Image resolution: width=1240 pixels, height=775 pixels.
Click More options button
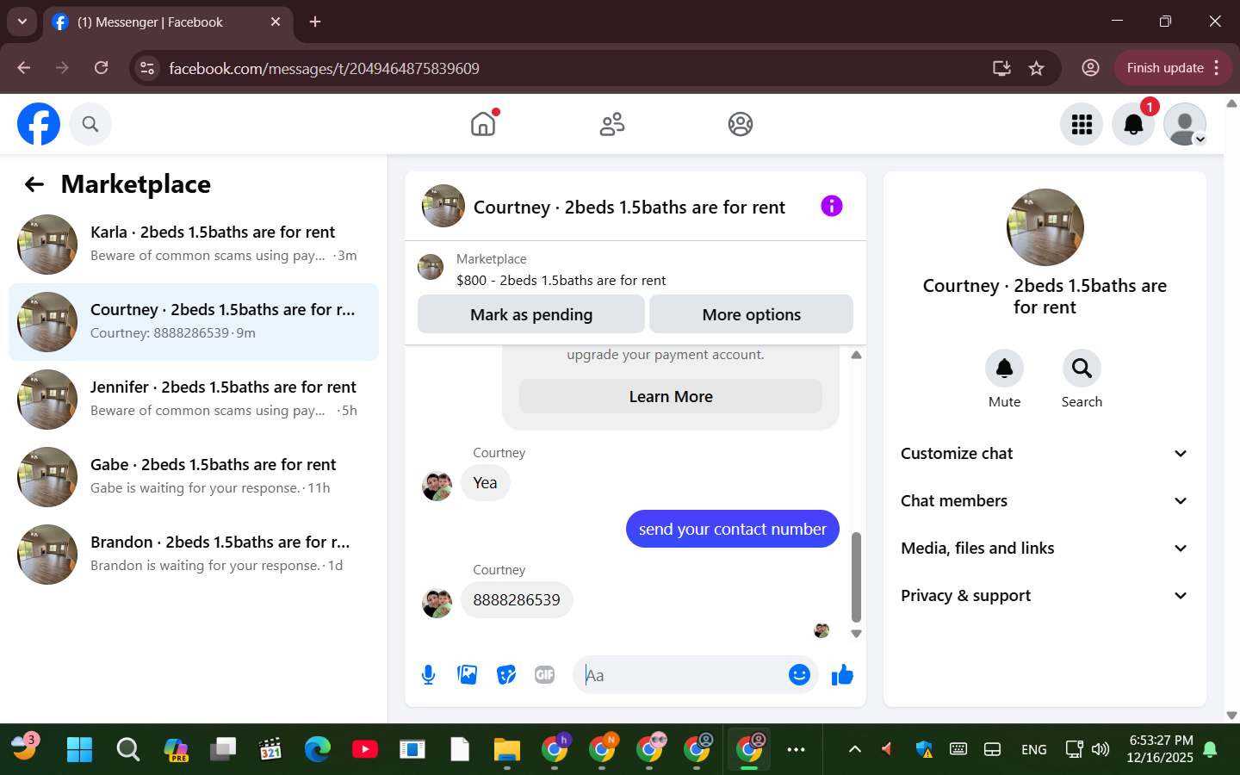[x=751, y=314]
